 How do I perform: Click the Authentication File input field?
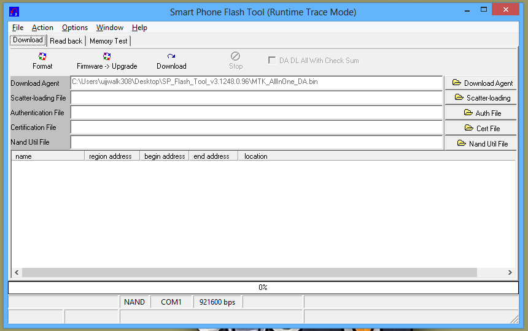click(x=256, y=113)
